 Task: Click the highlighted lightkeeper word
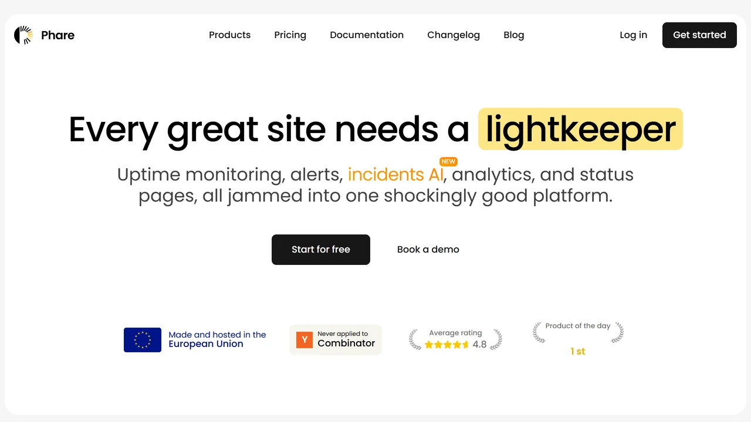point(580,129)
